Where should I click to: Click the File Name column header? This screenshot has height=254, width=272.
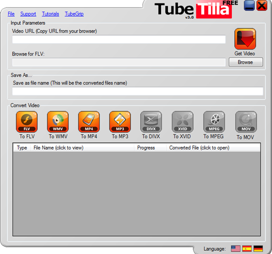click(82, 148)
